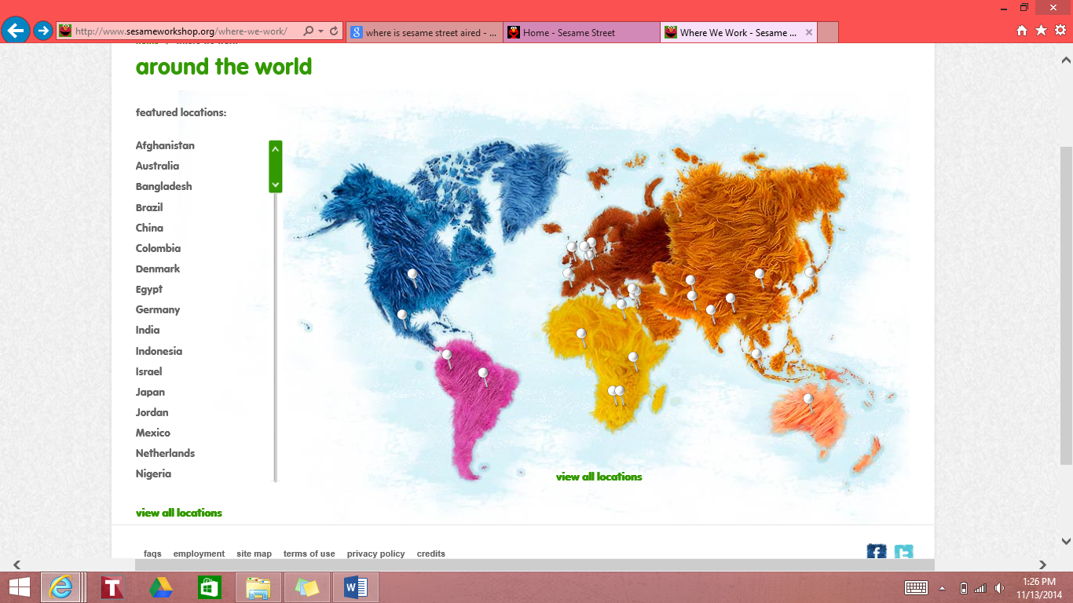Open the Denmark location link
The width and height of the screenshot is (1073, 603).
click(x=158, y=269)
